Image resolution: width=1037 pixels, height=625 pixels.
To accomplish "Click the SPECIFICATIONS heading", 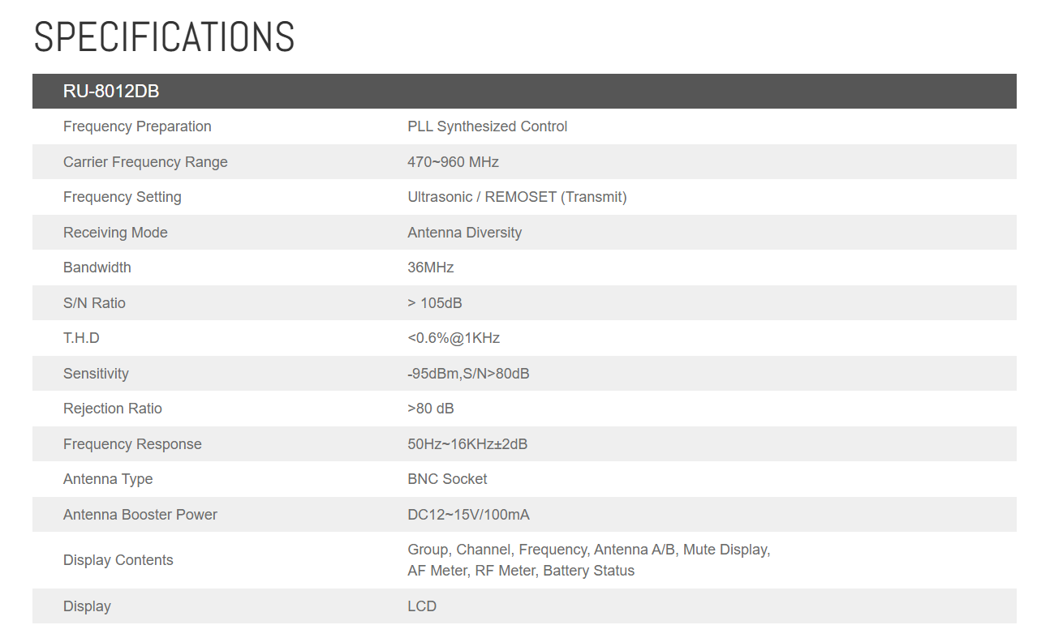I will (164, 37).
